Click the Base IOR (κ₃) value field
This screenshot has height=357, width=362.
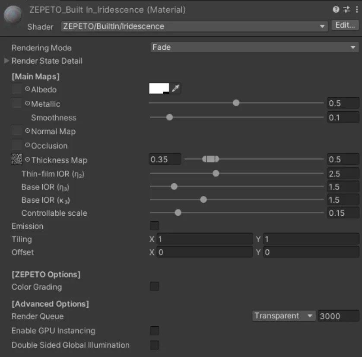[343, 200]
